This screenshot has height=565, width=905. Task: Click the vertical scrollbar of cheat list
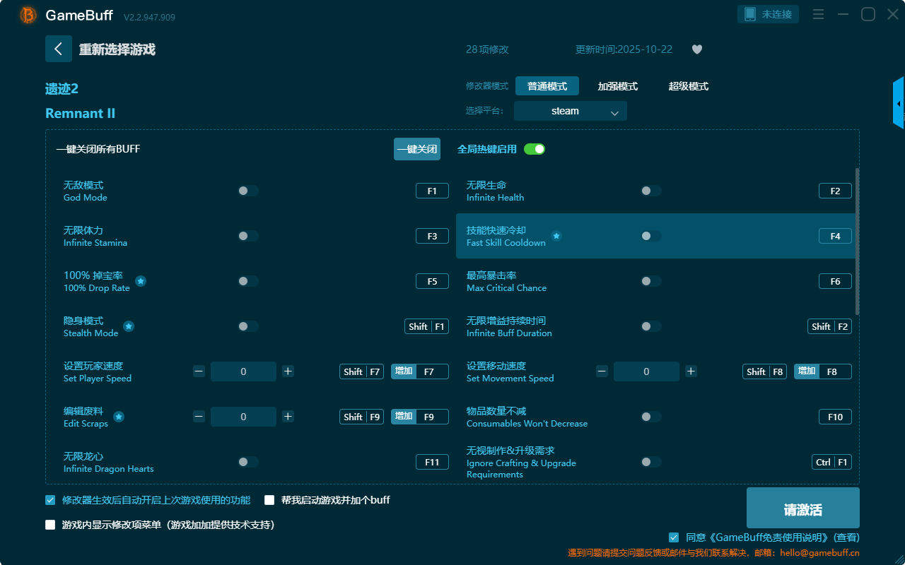tap(858, 240)
